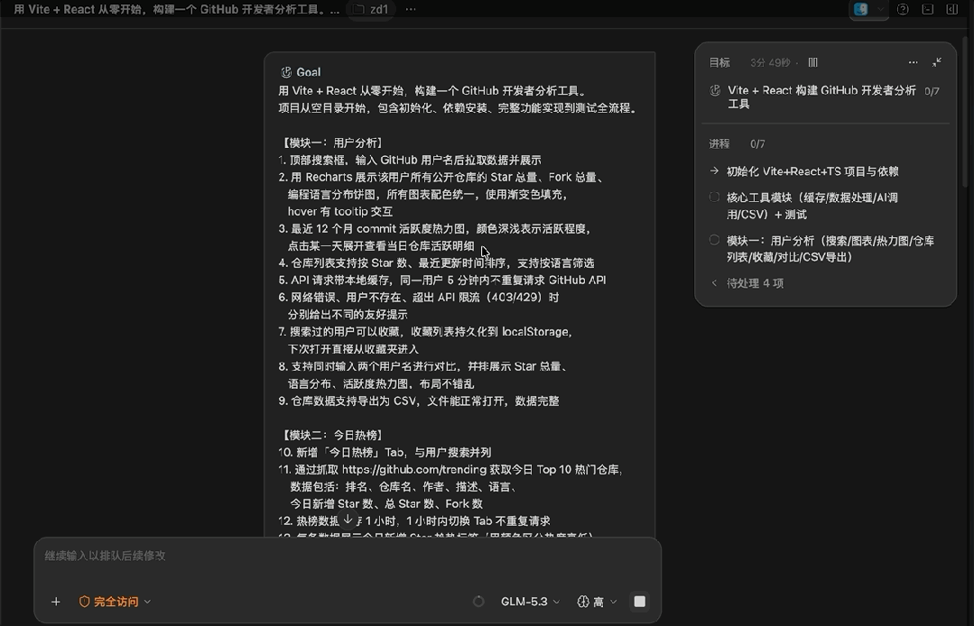Toggle the circle for 模块一：用户分析 task
The width and height of the screenshot is (974, 626).
[714, 240]
